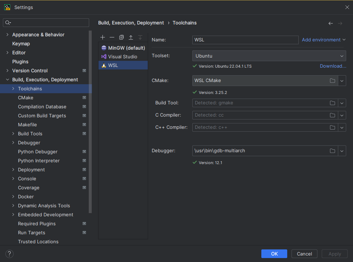The height and width of the screenshot is (262, 353).
Task: Expand the Toolchains tree node
Action: click(13, 89)
